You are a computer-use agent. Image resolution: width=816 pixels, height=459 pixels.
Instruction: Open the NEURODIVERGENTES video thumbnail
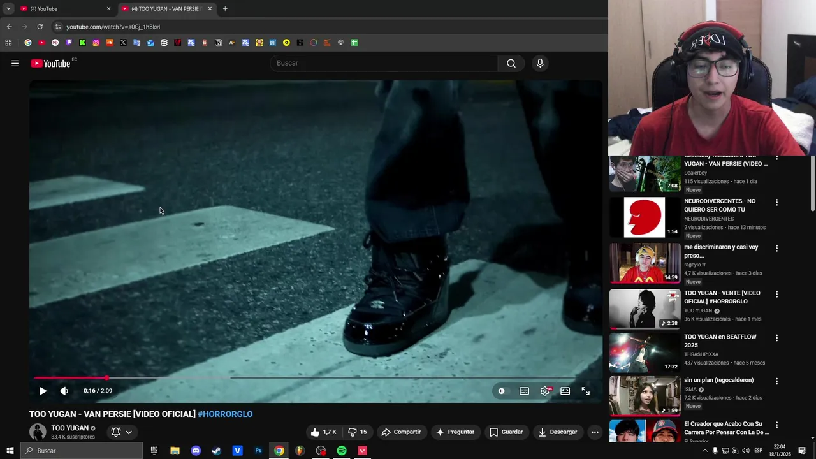(x=645, y=217)
